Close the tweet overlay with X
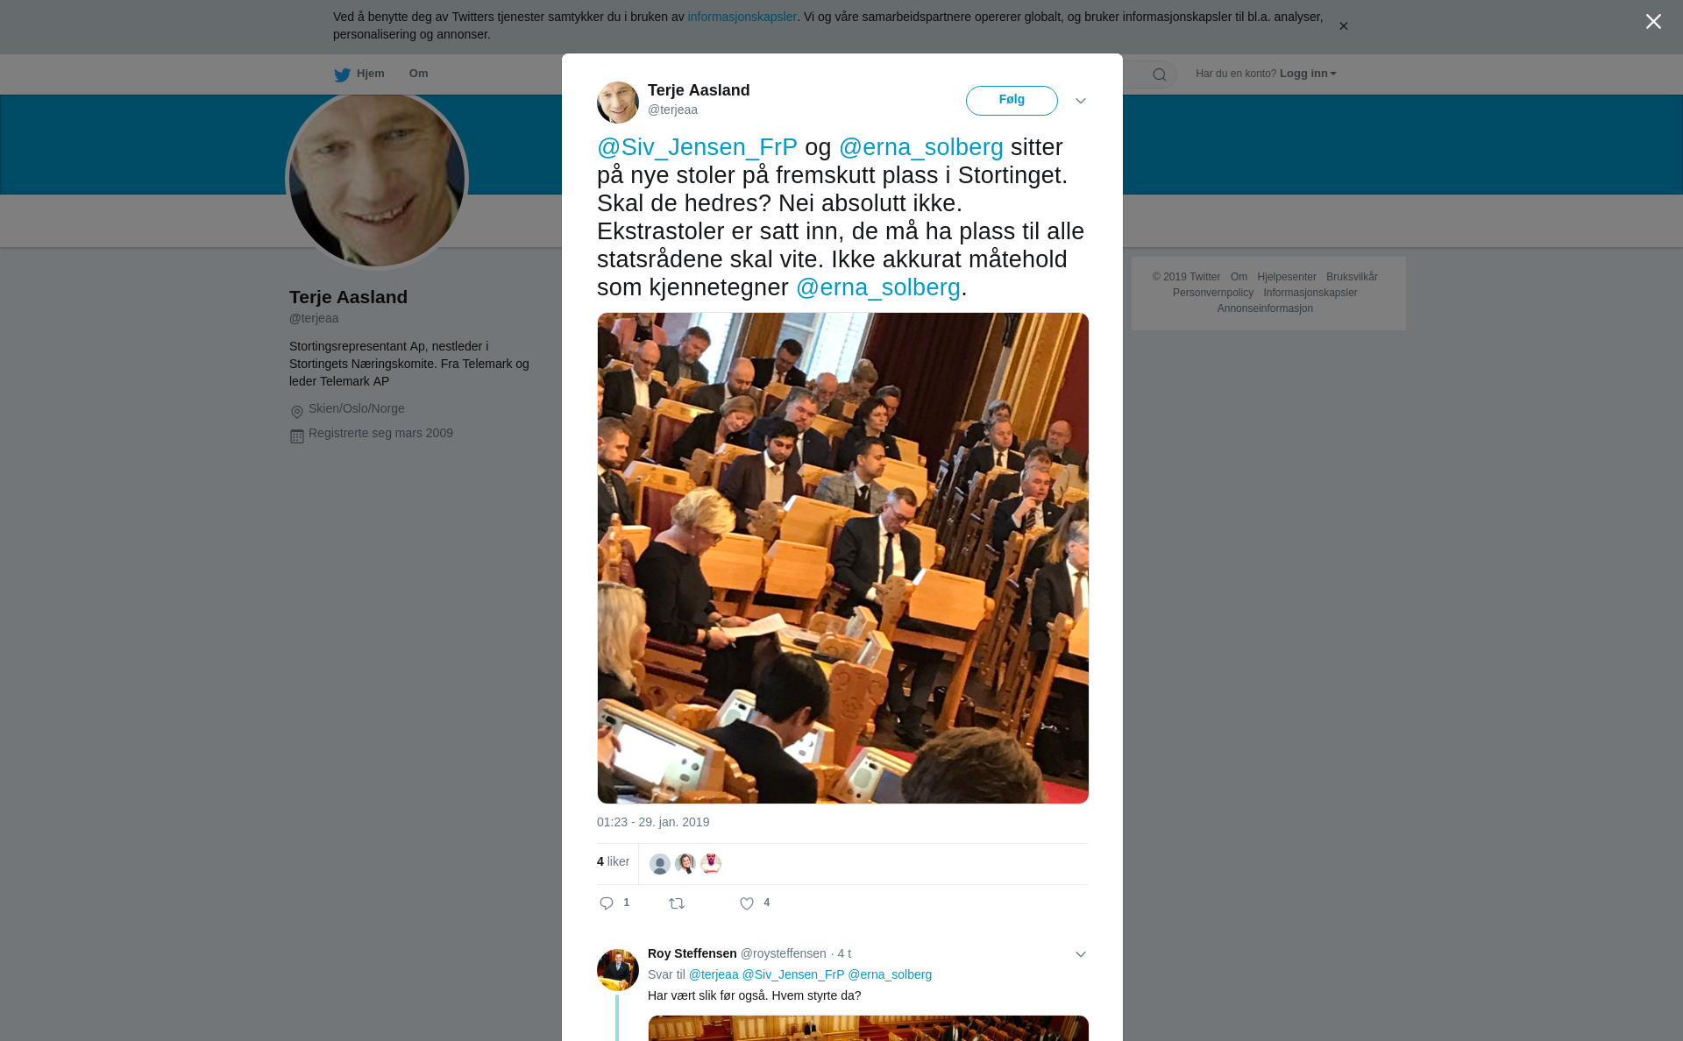 pyautogui.click(x=1653, y=22)
